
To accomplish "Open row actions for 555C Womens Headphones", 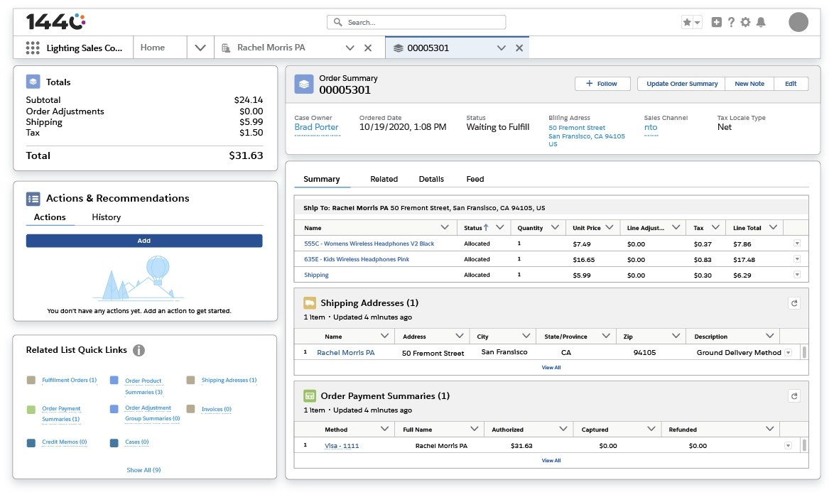I will coord(797,244).
